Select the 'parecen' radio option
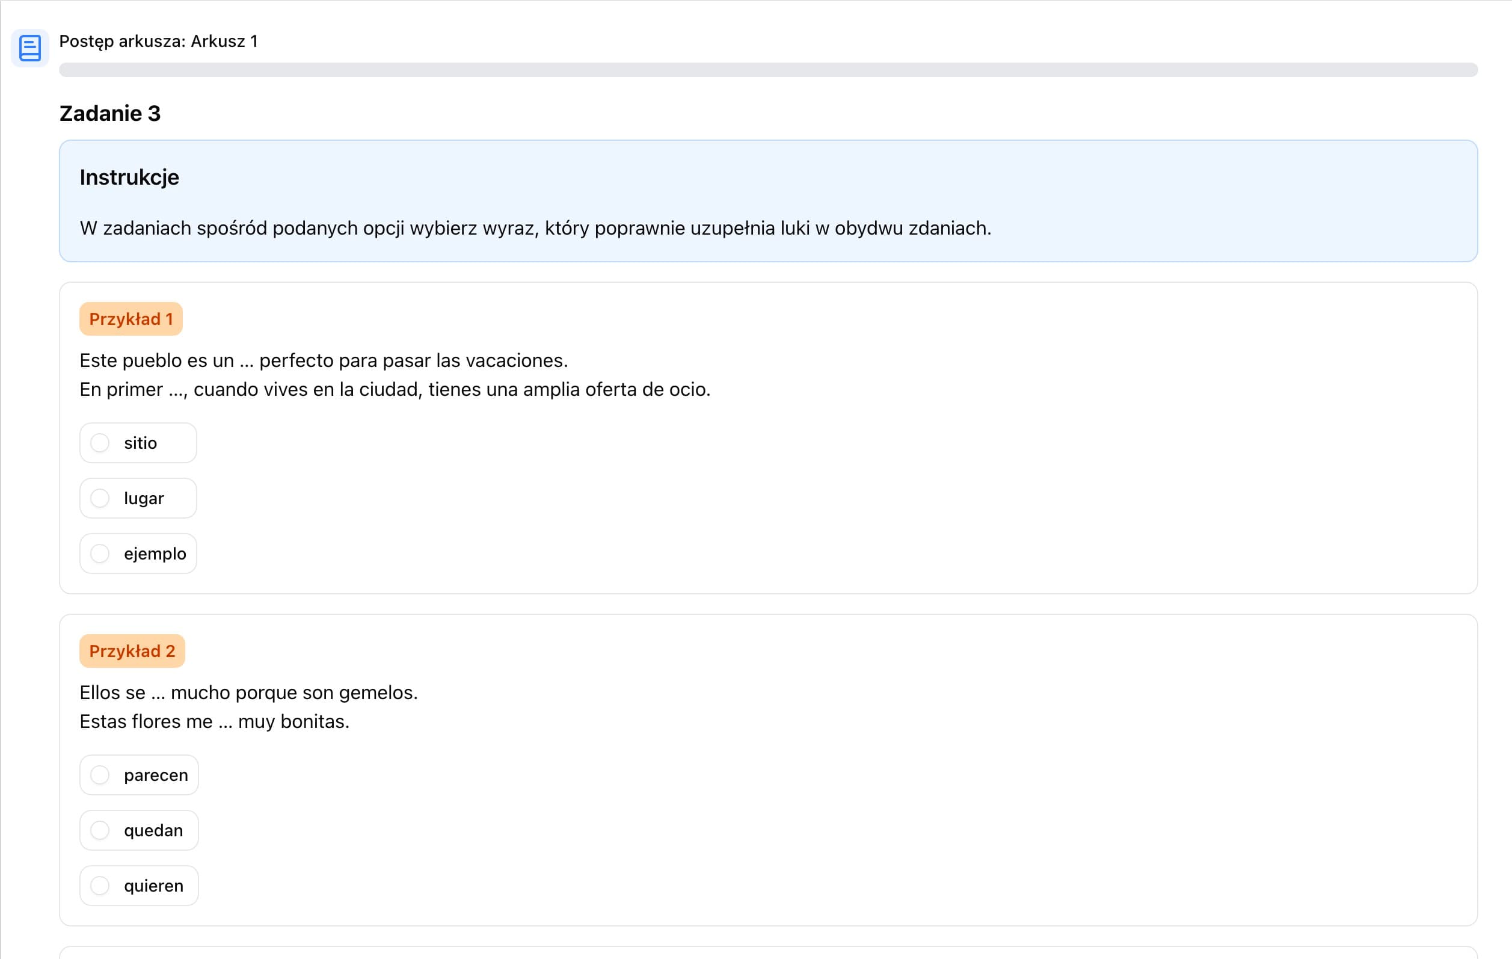This screenshot has height=959, width=1512. [140, 775]
